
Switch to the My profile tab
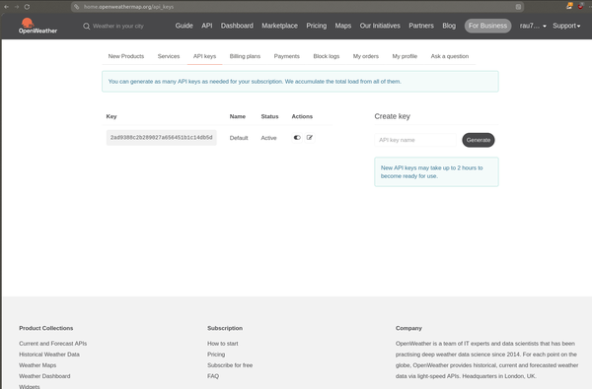click(405, 56)
